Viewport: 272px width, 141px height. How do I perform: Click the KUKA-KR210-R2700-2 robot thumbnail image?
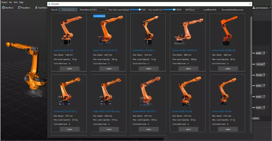[69, 91]
